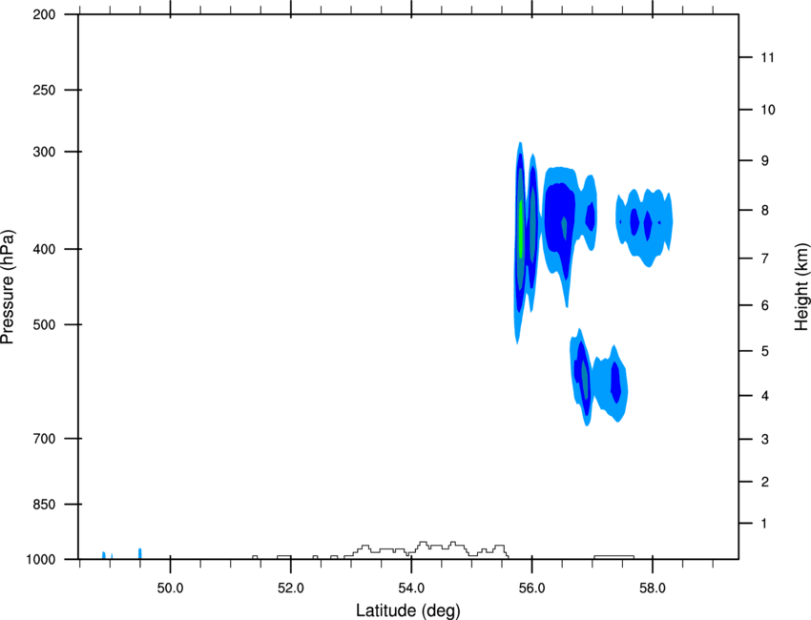Click the 8 km height tick label
811x620 pixels.
(765, 211)
